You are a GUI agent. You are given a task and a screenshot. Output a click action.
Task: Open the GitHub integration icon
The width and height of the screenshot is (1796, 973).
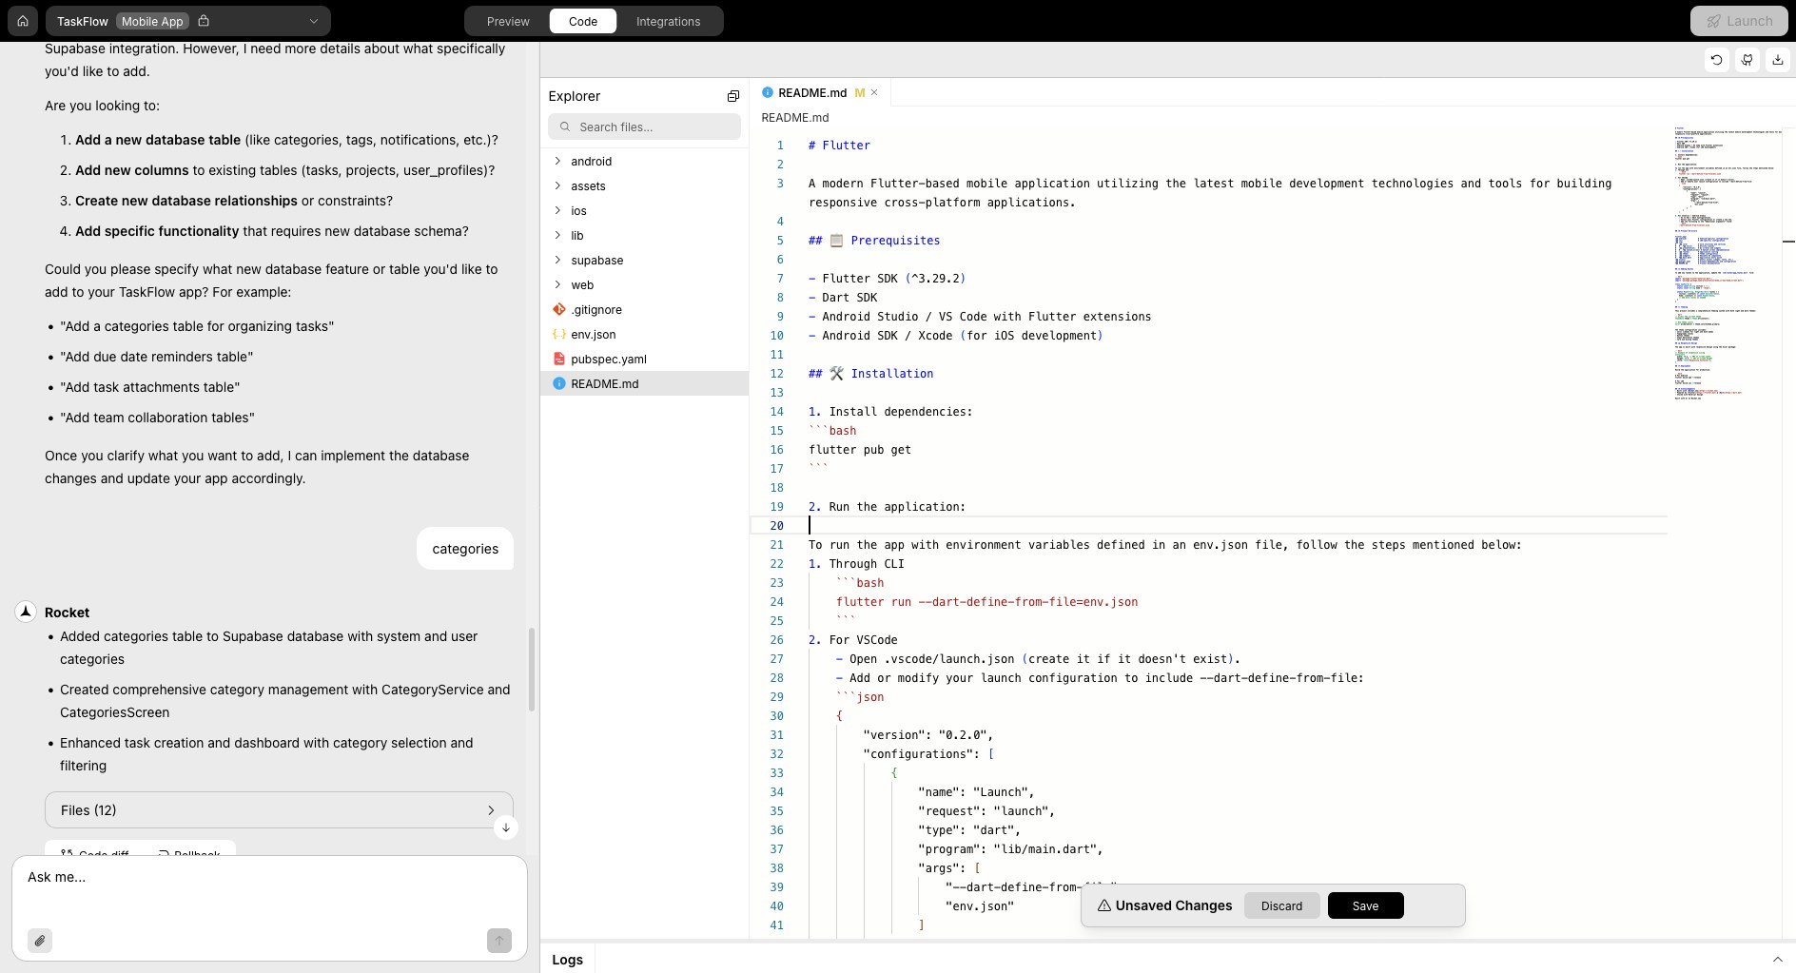tap(1747, 59)
